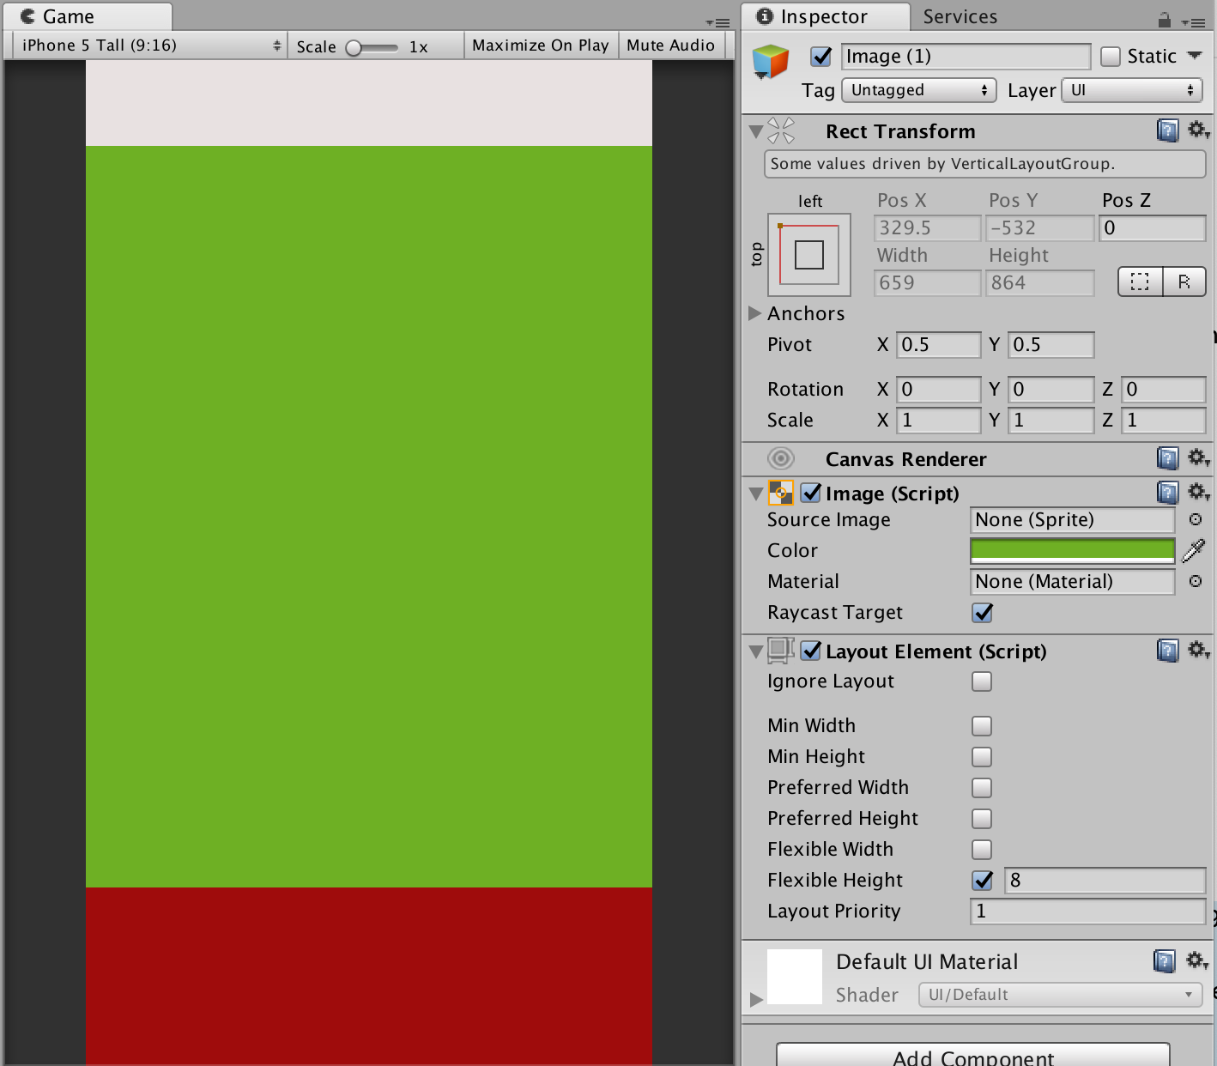Viewport: 1217px width, 1066px height.
Task: Toggle blueprint mode dotted-rectangle button
Action: click(x=1140, y=282)
